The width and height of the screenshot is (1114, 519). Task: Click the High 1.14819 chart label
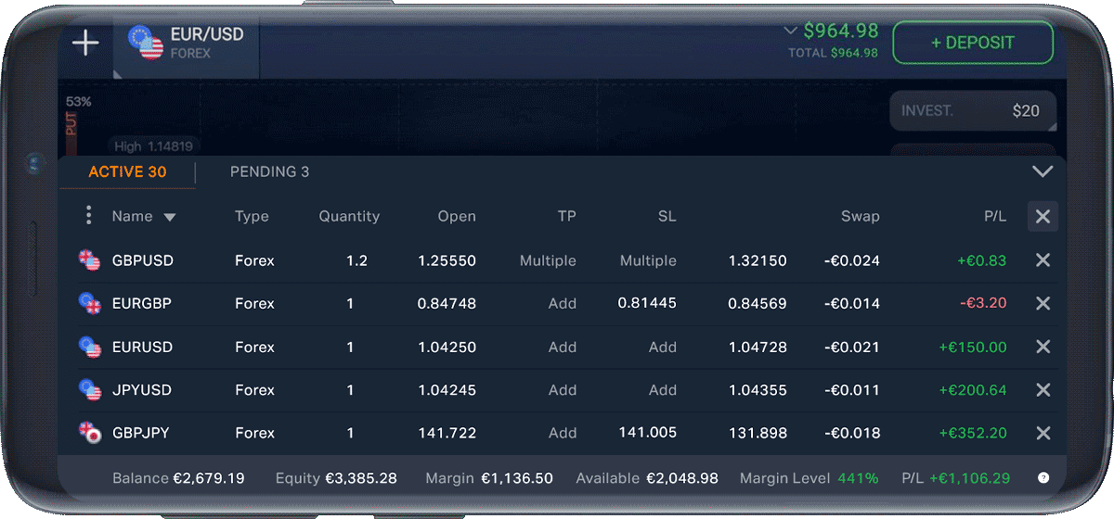(153, 146)
